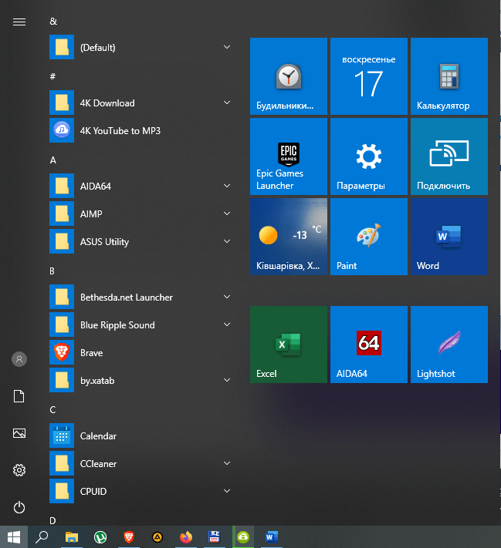
Task: Launch the Excel tile
Action: coord(289,345)
